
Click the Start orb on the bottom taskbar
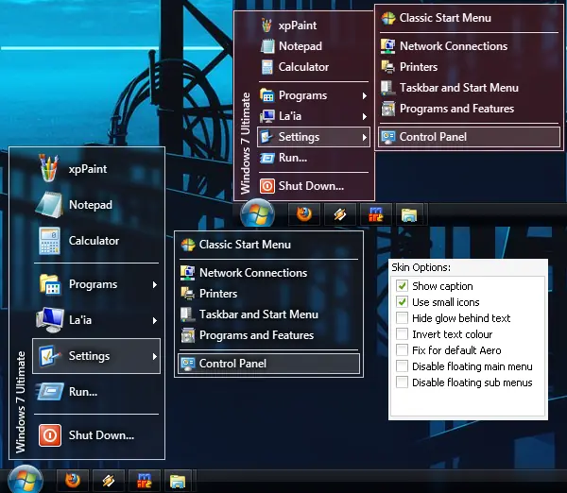26,480
